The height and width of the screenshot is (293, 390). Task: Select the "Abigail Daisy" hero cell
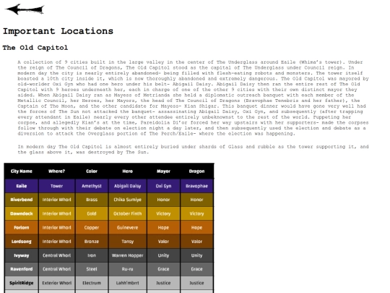128,186
